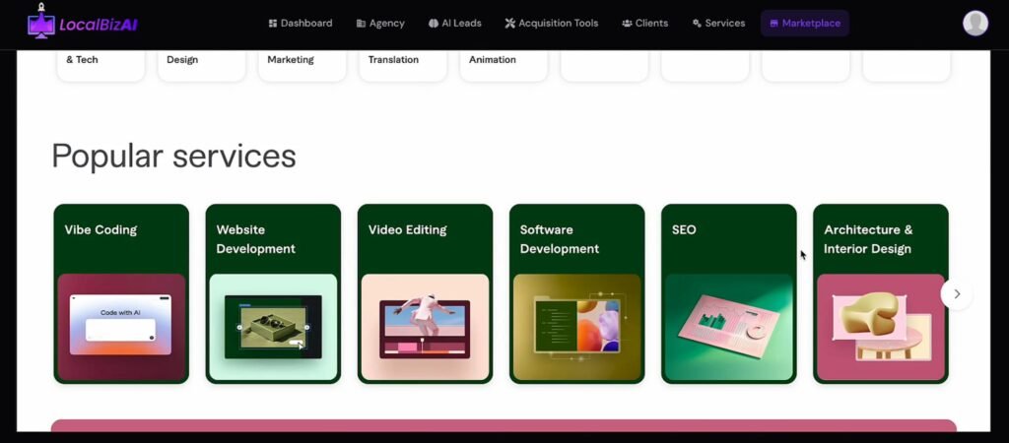The width and height of the screenshot is (1009, 443).
Task: Select the Website Development card
Action: 273,293
